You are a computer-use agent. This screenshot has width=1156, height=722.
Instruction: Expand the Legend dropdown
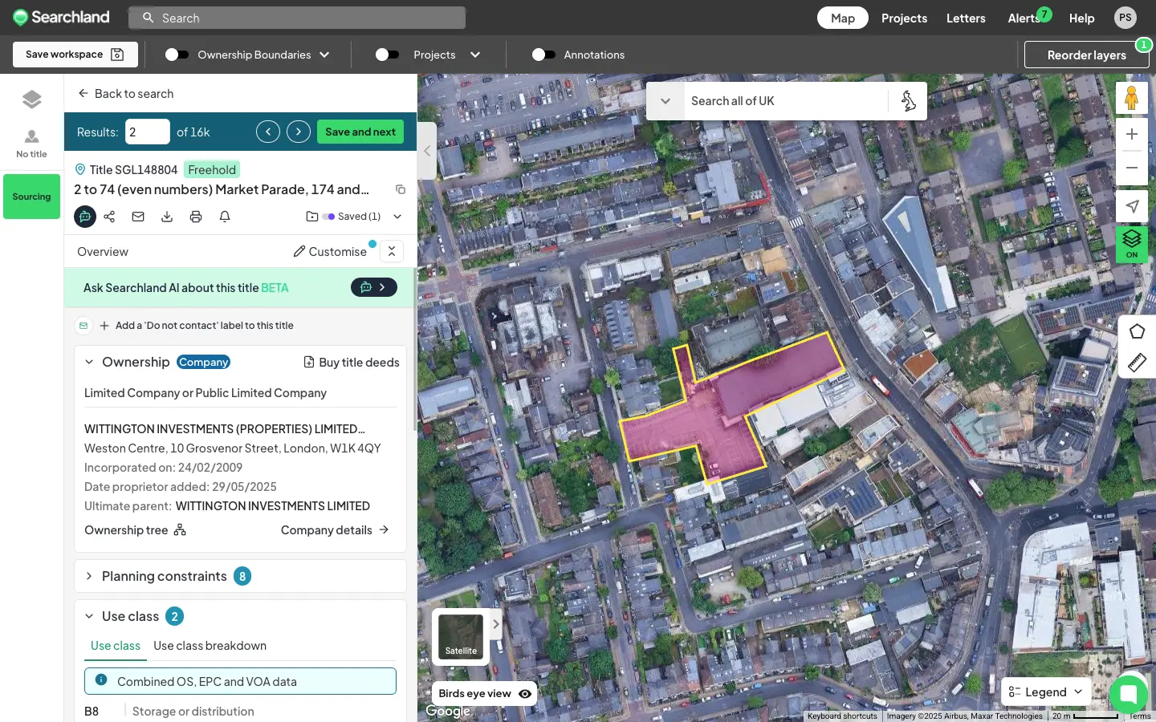tap(1047, 692)
